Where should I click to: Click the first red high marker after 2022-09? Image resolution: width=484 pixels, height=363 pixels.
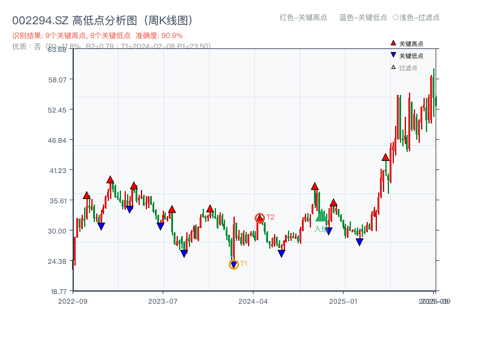click(x=87, y=195)
